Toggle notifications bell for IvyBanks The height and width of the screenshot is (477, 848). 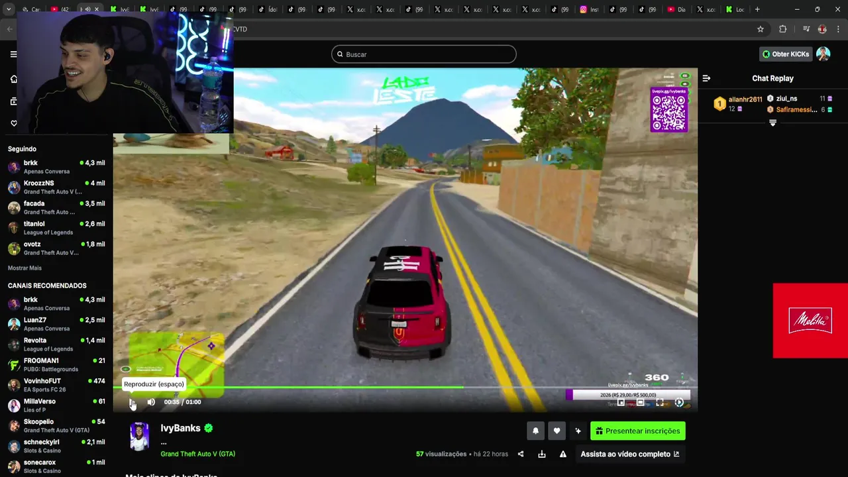pyautogui.click(x=535, y=431)
